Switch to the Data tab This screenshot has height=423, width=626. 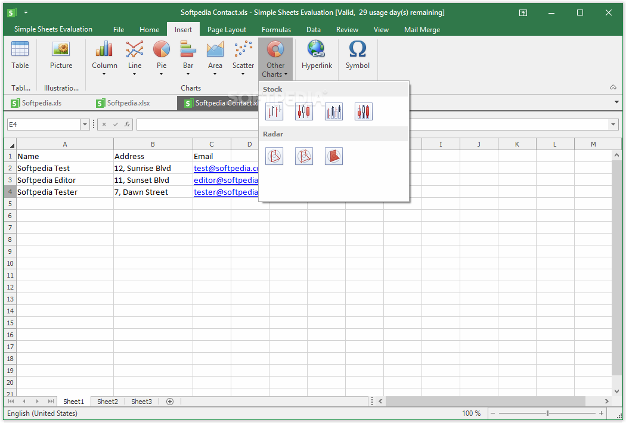pos(314,30)
